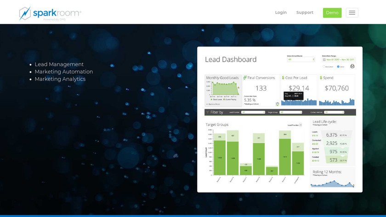The image size is (386, 217).
Task: Click the Back to Front link
Action: point(213,104)
